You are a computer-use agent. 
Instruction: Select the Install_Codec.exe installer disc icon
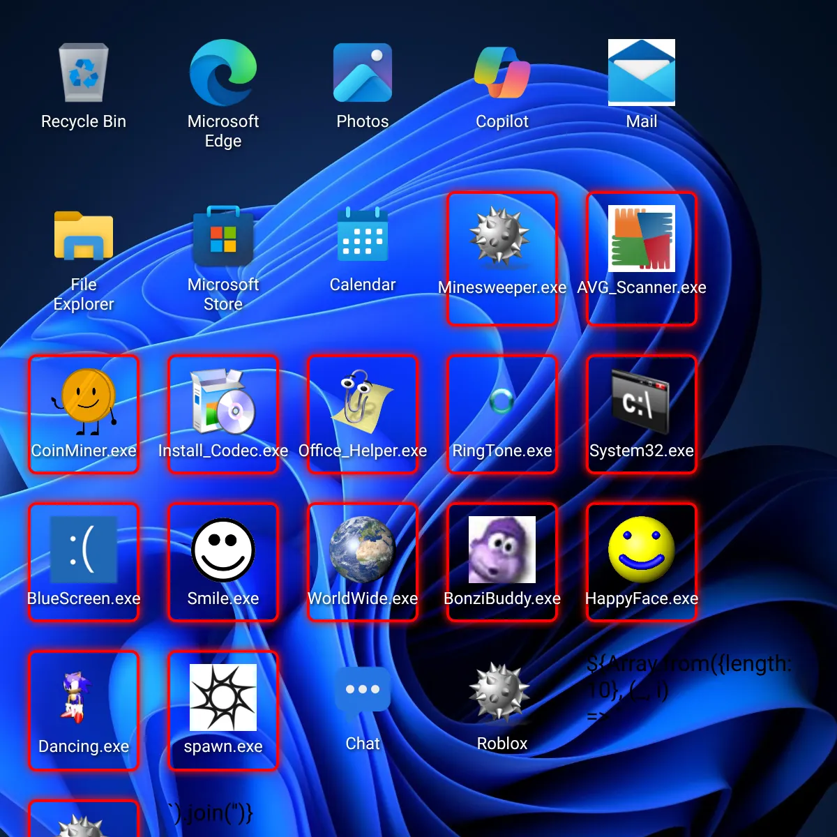(223, 402)
